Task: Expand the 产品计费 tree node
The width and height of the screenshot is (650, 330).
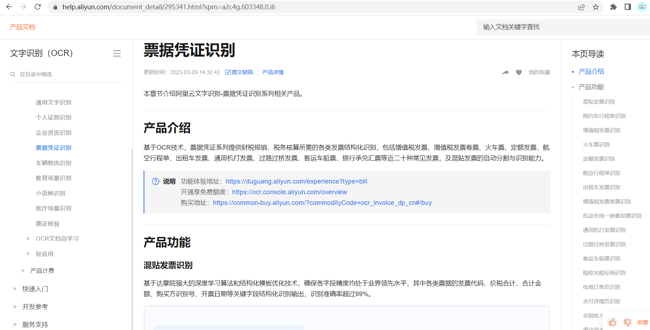Action: pos(23,270)
